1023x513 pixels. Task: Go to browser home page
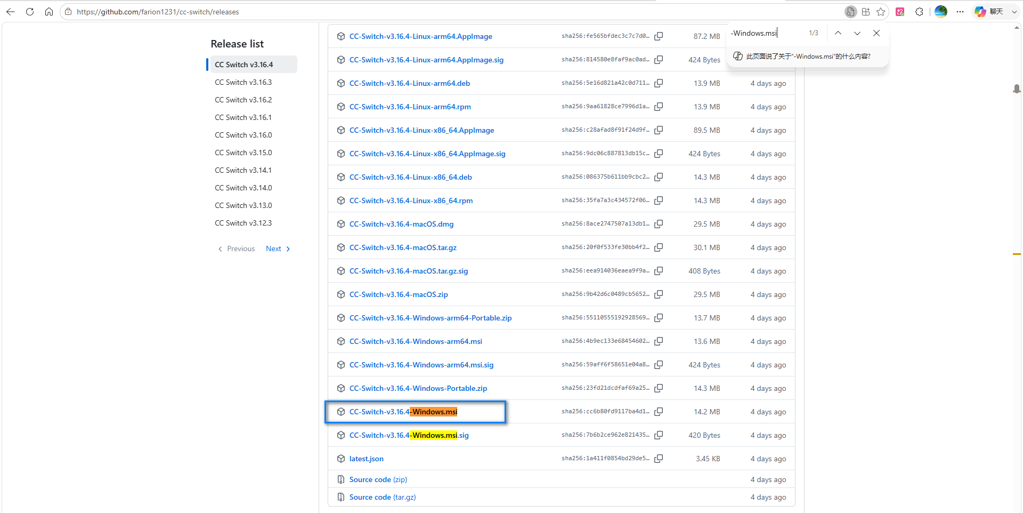tap(49, 12)
